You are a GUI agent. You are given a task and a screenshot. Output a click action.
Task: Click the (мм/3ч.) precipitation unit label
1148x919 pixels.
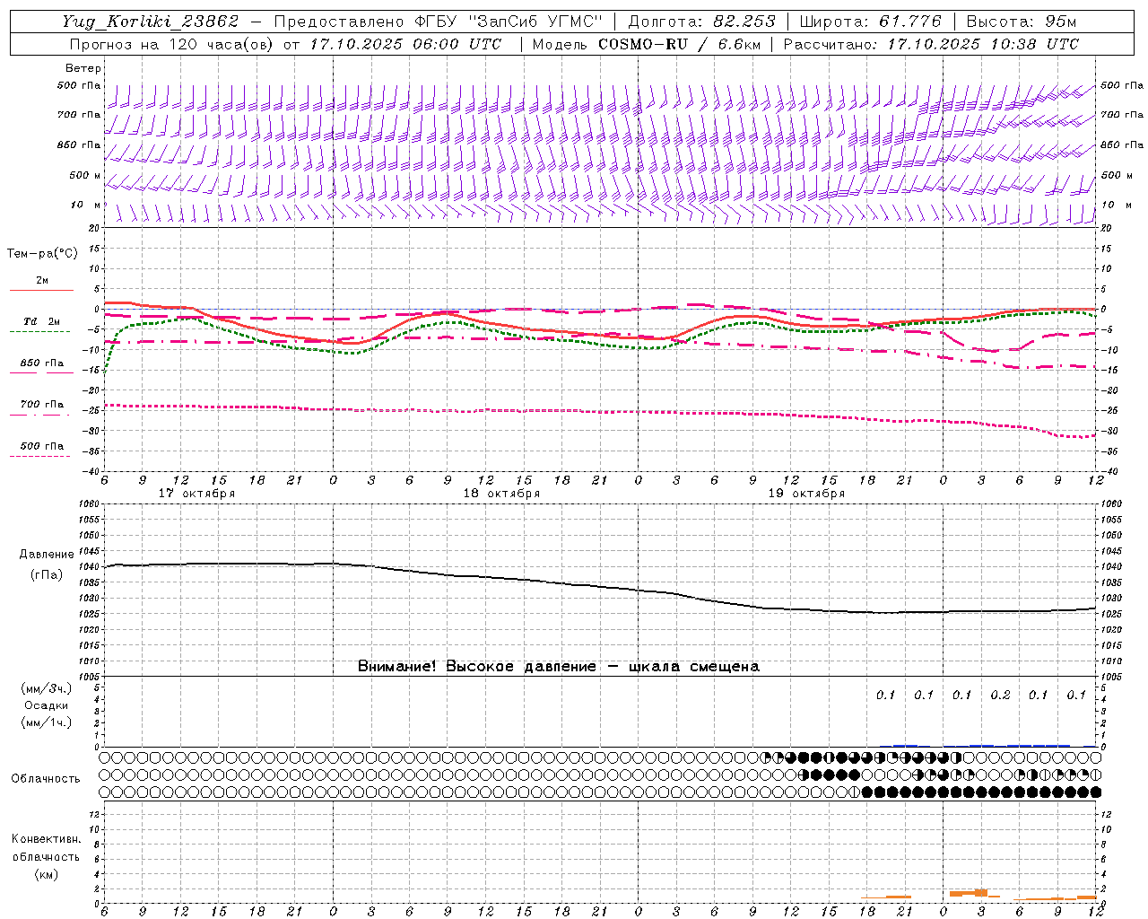46,688
